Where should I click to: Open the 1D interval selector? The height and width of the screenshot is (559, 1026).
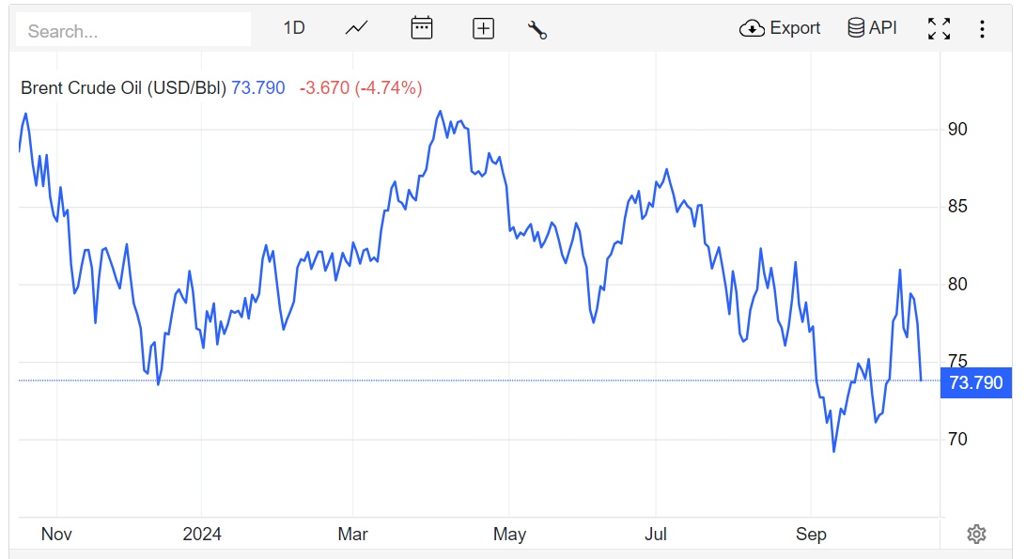(294, 28)
